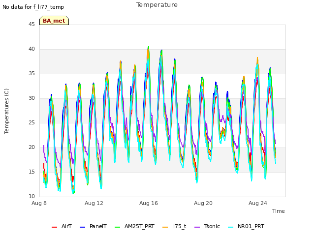Toggle the li75_t legend entry
315x236 pixels.
click(x=174, y=227)
